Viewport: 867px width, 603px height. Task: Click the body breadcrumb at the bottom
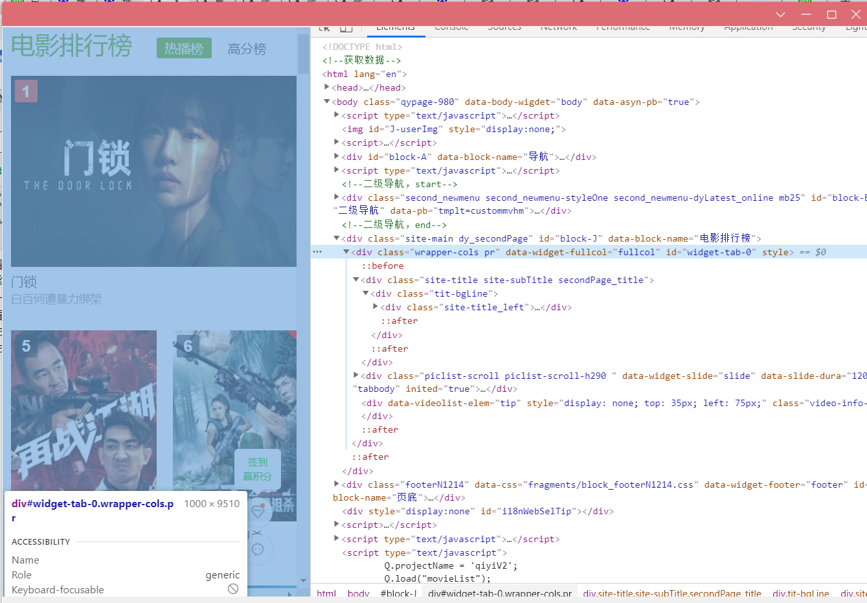tap(358, 593)
